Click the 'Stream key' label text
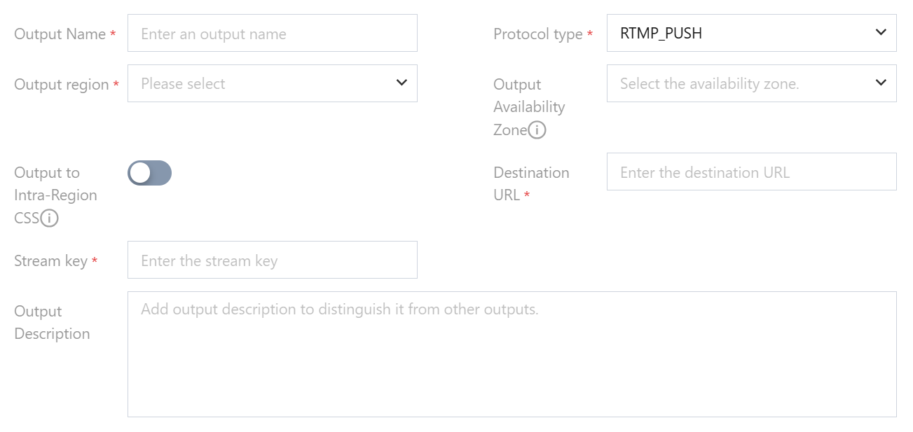 point(50,261)
